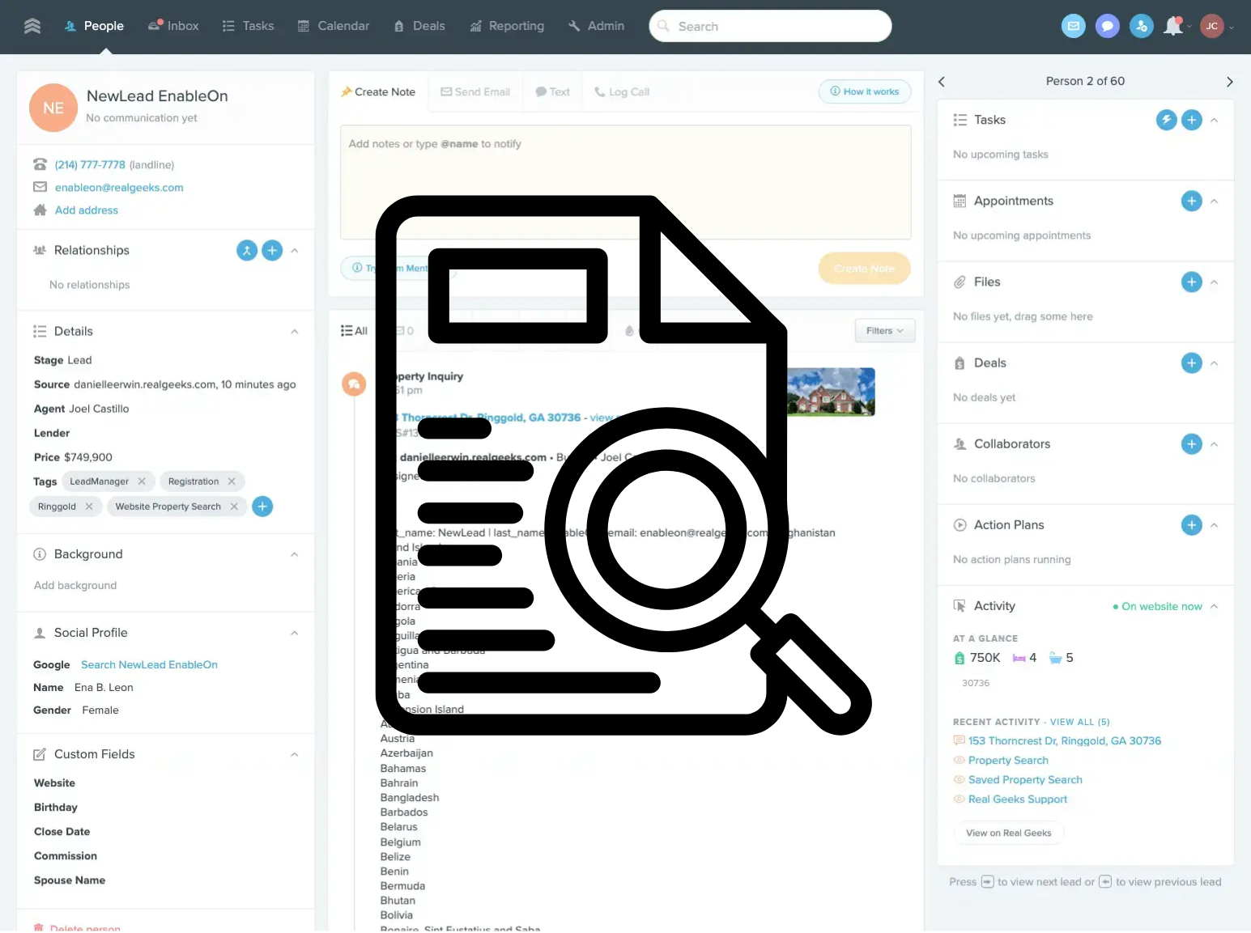Open the Real Geeks Support activity link

click(x=1018, y=799)
